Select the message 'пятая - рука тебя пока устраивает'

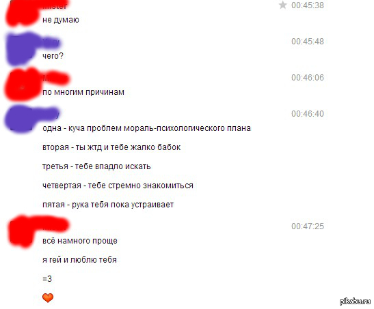click(x=108, y=205)
